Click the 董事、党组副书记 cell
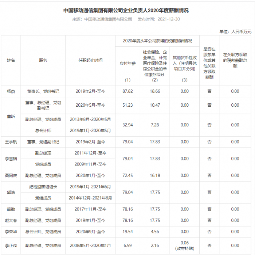 pyautogui.click(x=43, y=142)
